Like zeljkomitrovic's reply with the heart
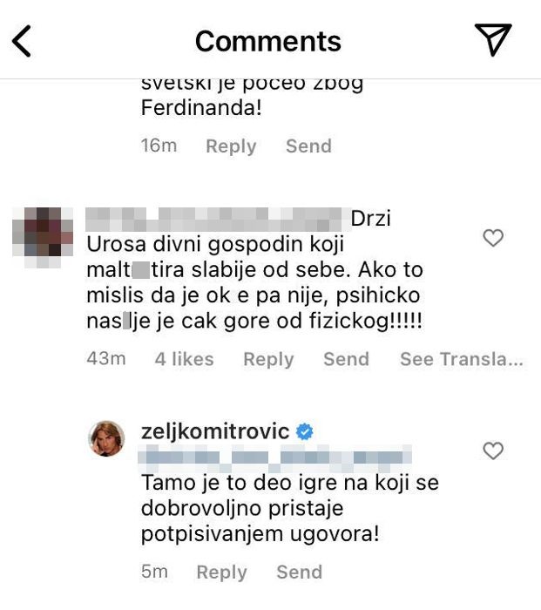Viewport: 541px width, 610px height. pos(493,451)
